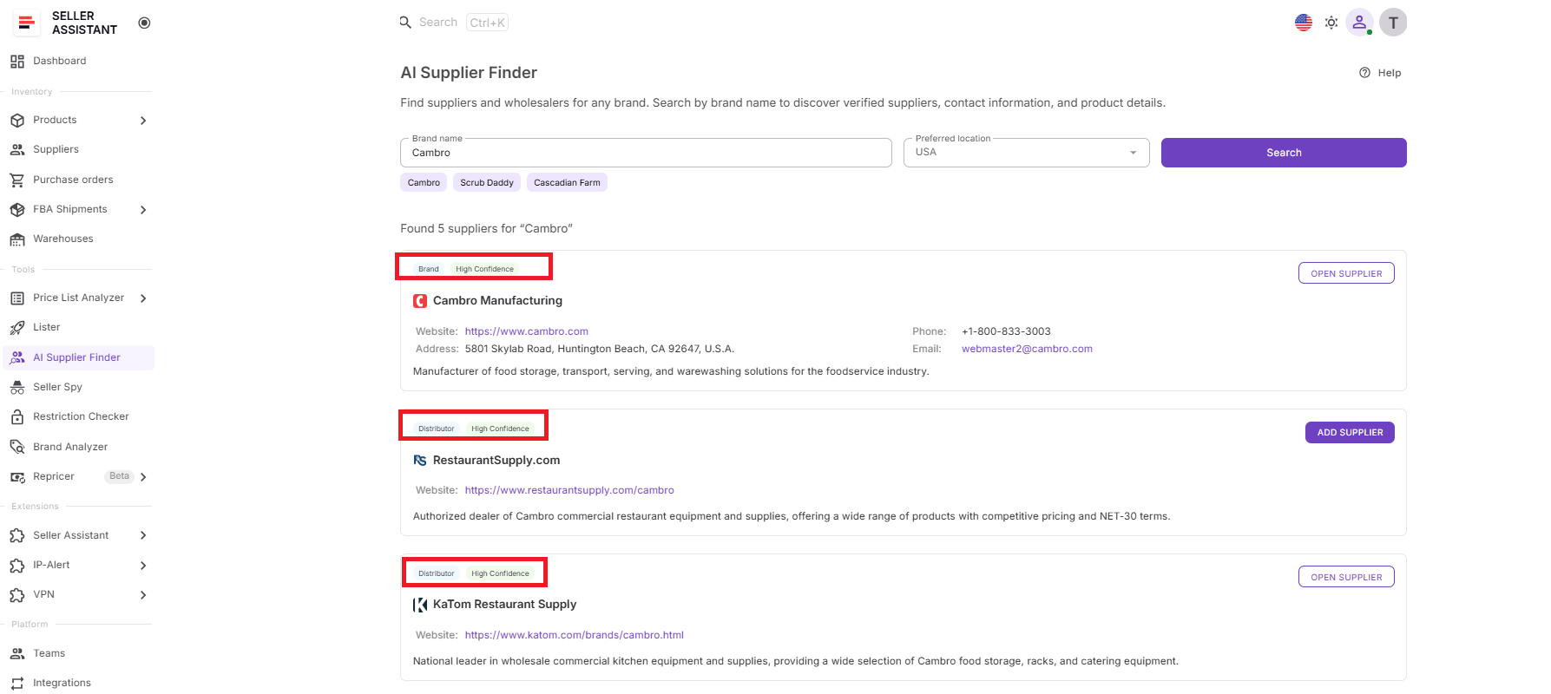Click the Price List Analyzer icon
Image resolution: width=1551 pixels, height=694 pixels.
tap(17, 298)
